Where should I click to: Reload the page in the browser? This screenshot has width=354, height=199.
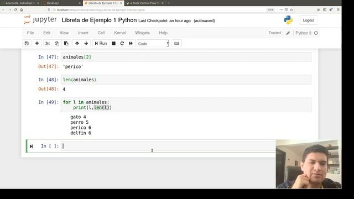15,10
